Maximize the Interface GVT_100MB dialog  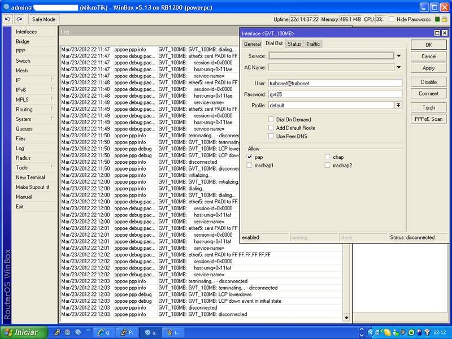437,33
